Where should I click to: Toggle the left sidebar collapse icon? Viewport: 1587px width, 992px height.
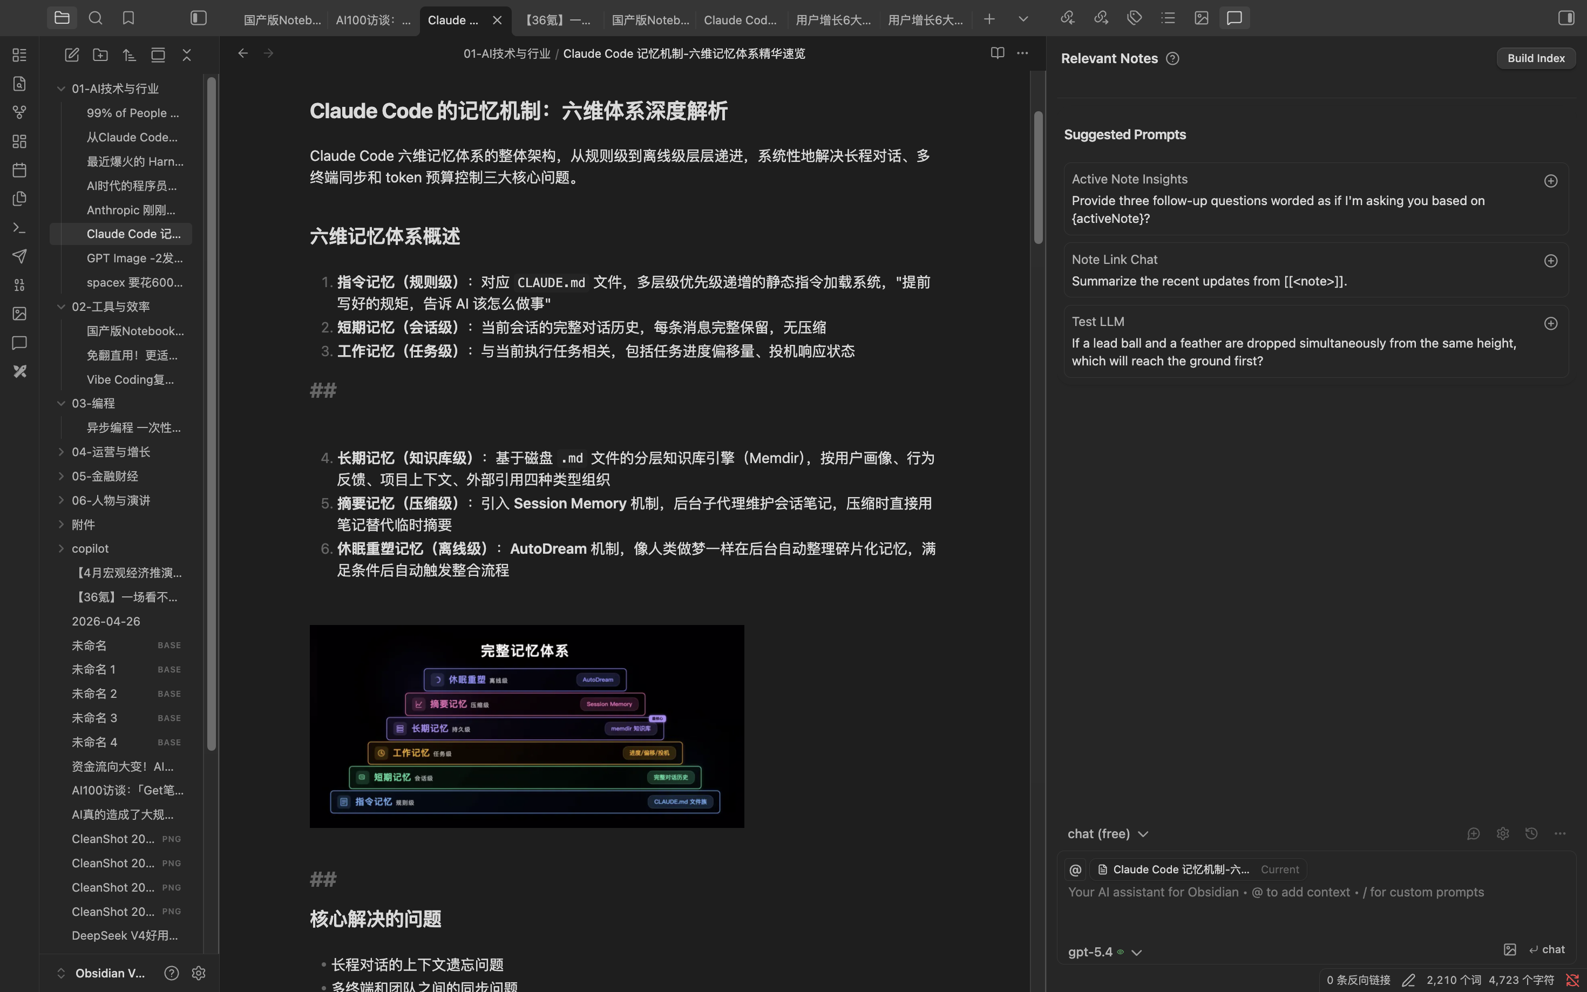198,18
